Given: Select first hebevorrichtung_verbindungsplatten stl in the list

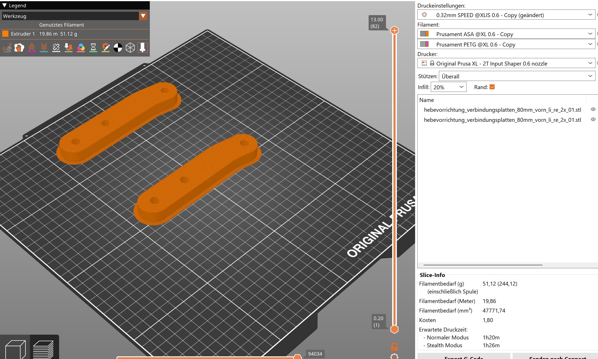Looking at the screenshot, I should (502, 110).
